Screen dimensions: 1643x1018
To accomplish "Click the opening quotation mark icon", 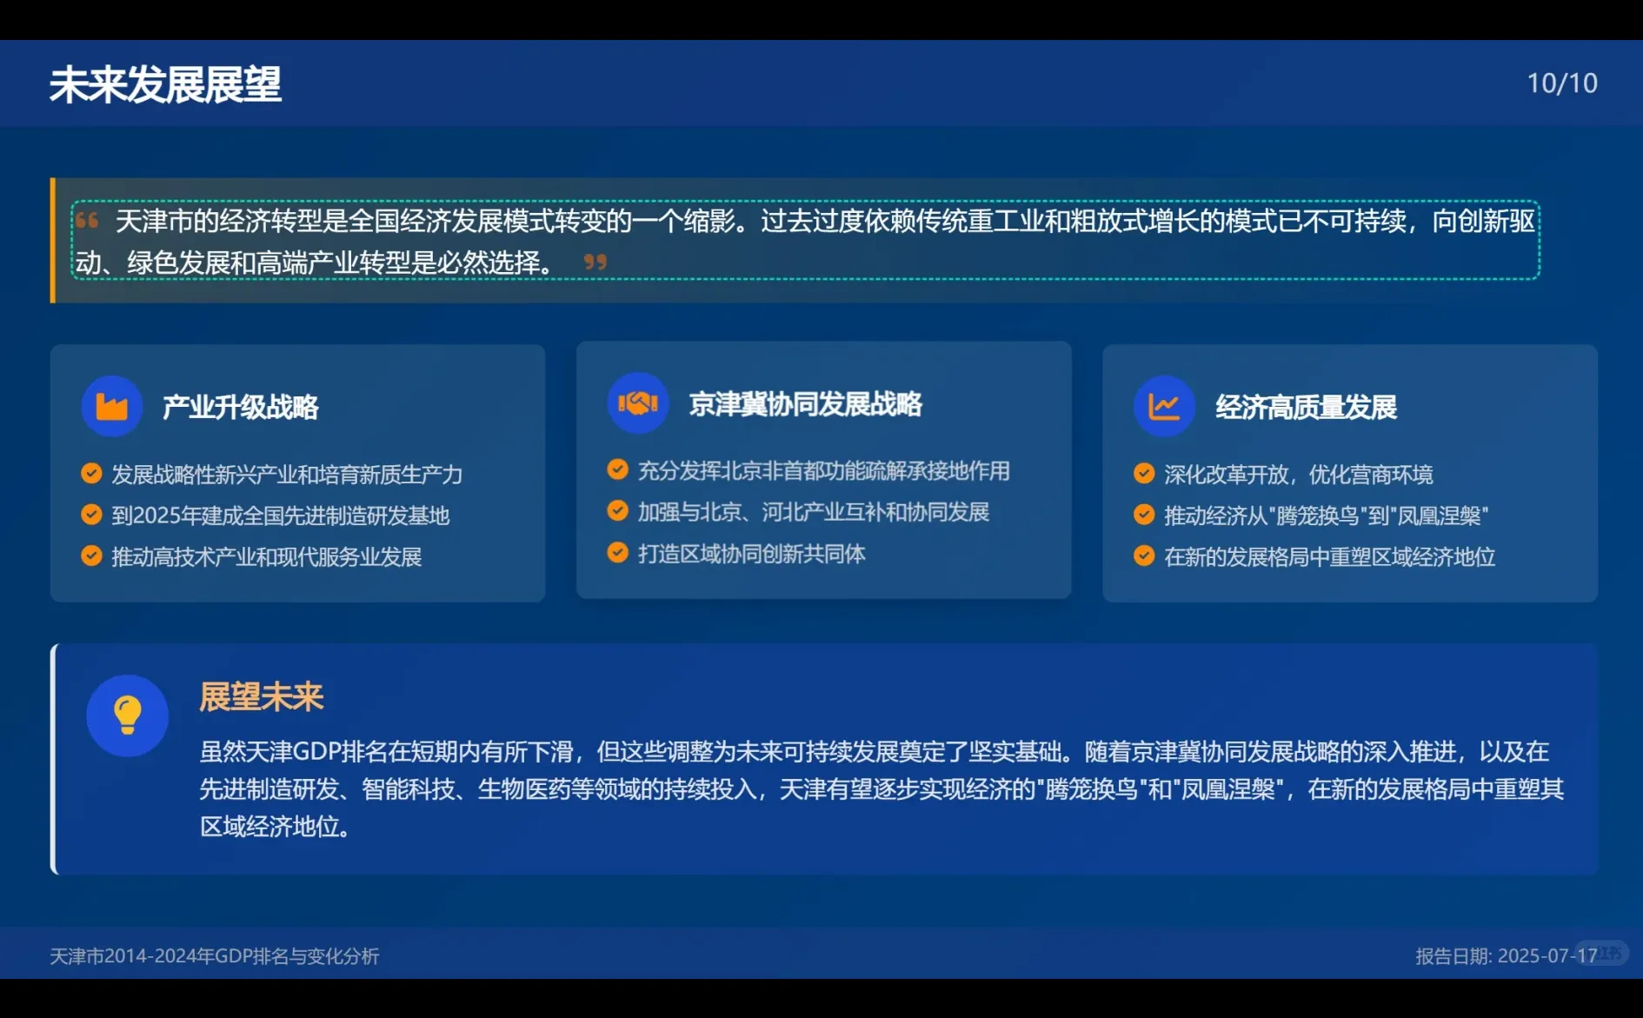I will pos(86,220).
